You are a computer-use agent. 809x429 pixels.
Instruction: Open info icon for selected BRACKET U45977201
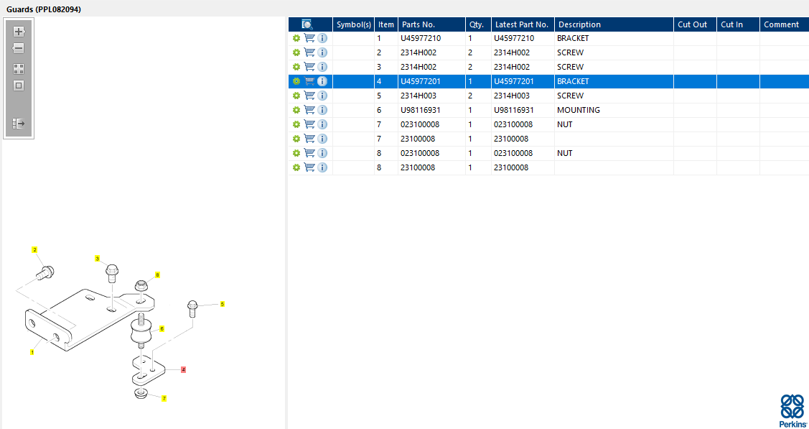[322, 81]
